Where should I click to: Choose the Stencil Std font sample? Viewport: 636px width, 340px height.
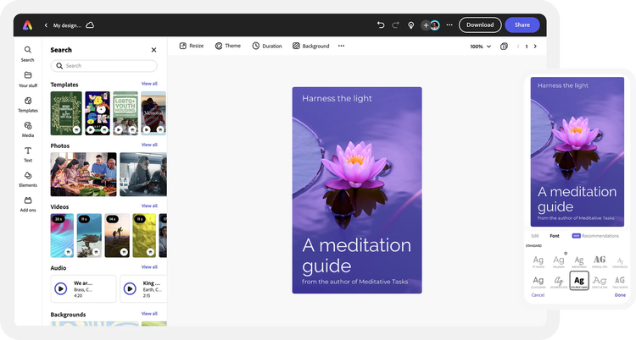pyautogui.click(x=600, y=261)
